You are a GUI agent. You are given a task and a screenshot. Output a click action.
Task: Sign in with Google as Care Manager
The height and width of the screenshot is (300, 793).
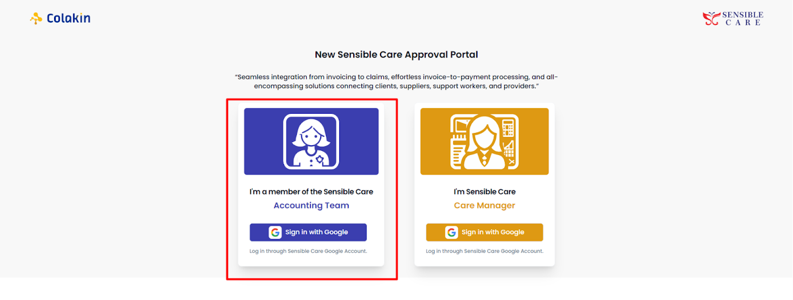coord(493,233)
